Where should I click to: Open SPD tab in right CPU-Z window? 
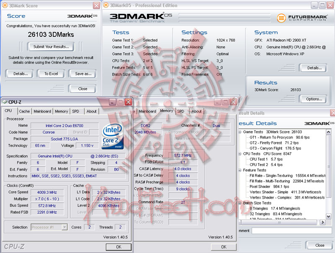(180, 111)
